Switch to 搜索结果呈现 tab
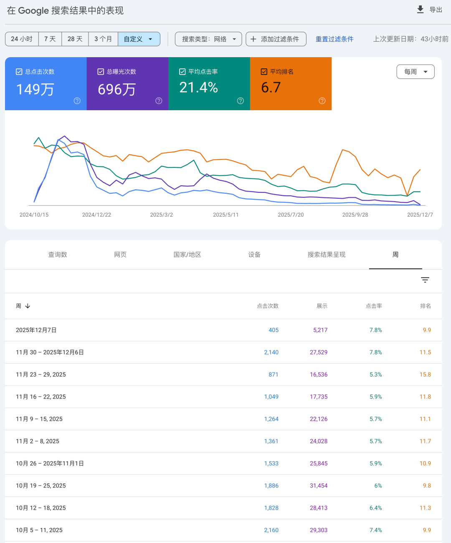Viewport: 451px width, 543px height. [x=327, y=255]
